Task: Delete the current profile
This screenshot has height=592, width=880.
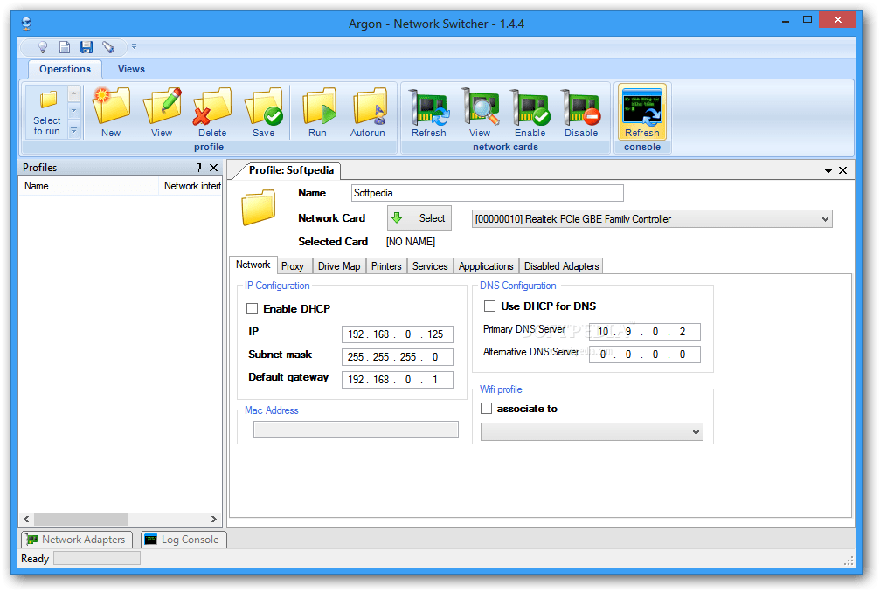Action: (x=212, y=111)
